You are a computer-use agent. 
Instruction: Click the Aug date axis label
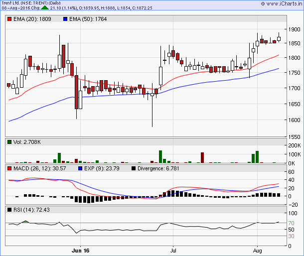tap(257, 251)
